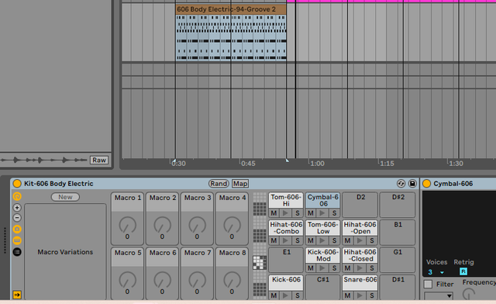Click the Macro 2 label

163,198
